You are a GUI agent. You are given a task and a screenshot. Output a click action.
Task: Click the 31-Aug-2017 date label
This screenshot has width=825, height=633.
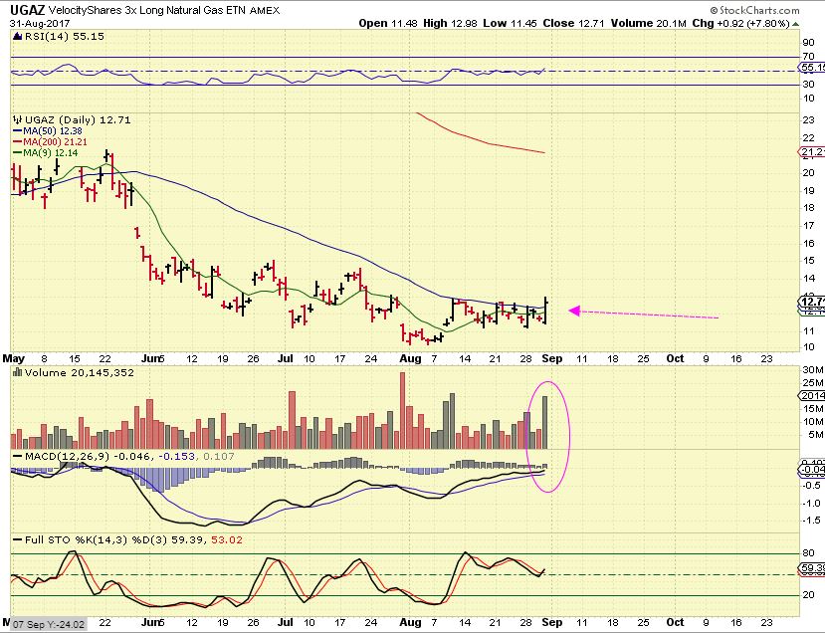click(x=40, y=24)
